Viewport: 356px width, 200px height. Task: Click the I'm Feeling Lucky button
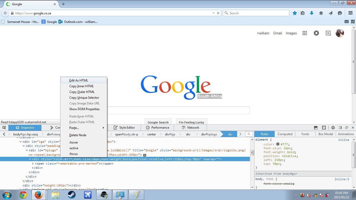coord(191,122)
